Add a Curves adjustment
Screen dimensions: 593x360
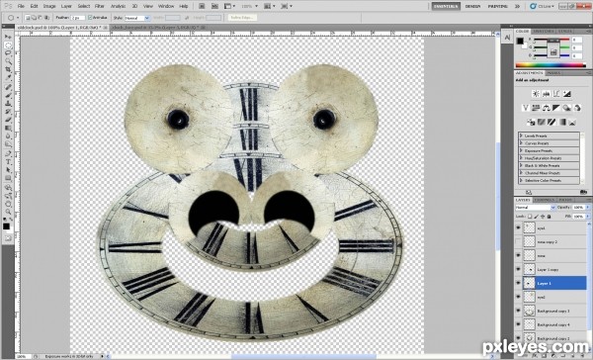[x=556, y=94]
